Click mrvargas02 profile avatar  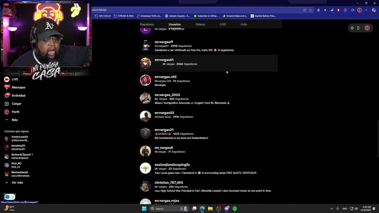pos(145,116)
